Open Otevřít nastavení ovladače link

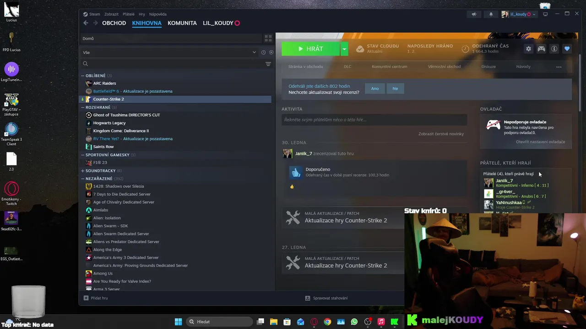click(x=540, y=142)
